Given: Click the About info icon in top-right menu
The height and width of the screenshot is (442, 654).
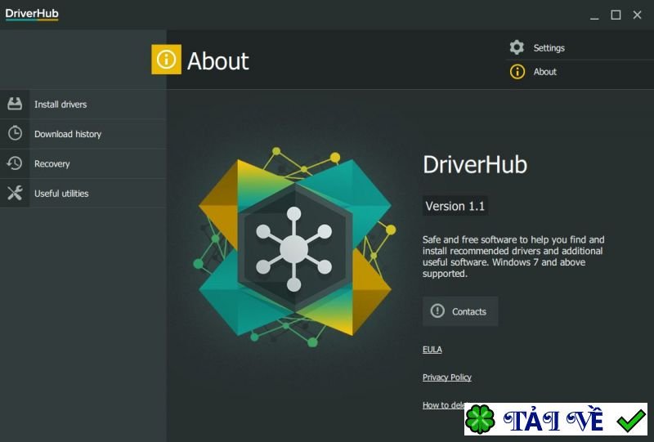Looking at the screenshot, I should pos(517,72).
